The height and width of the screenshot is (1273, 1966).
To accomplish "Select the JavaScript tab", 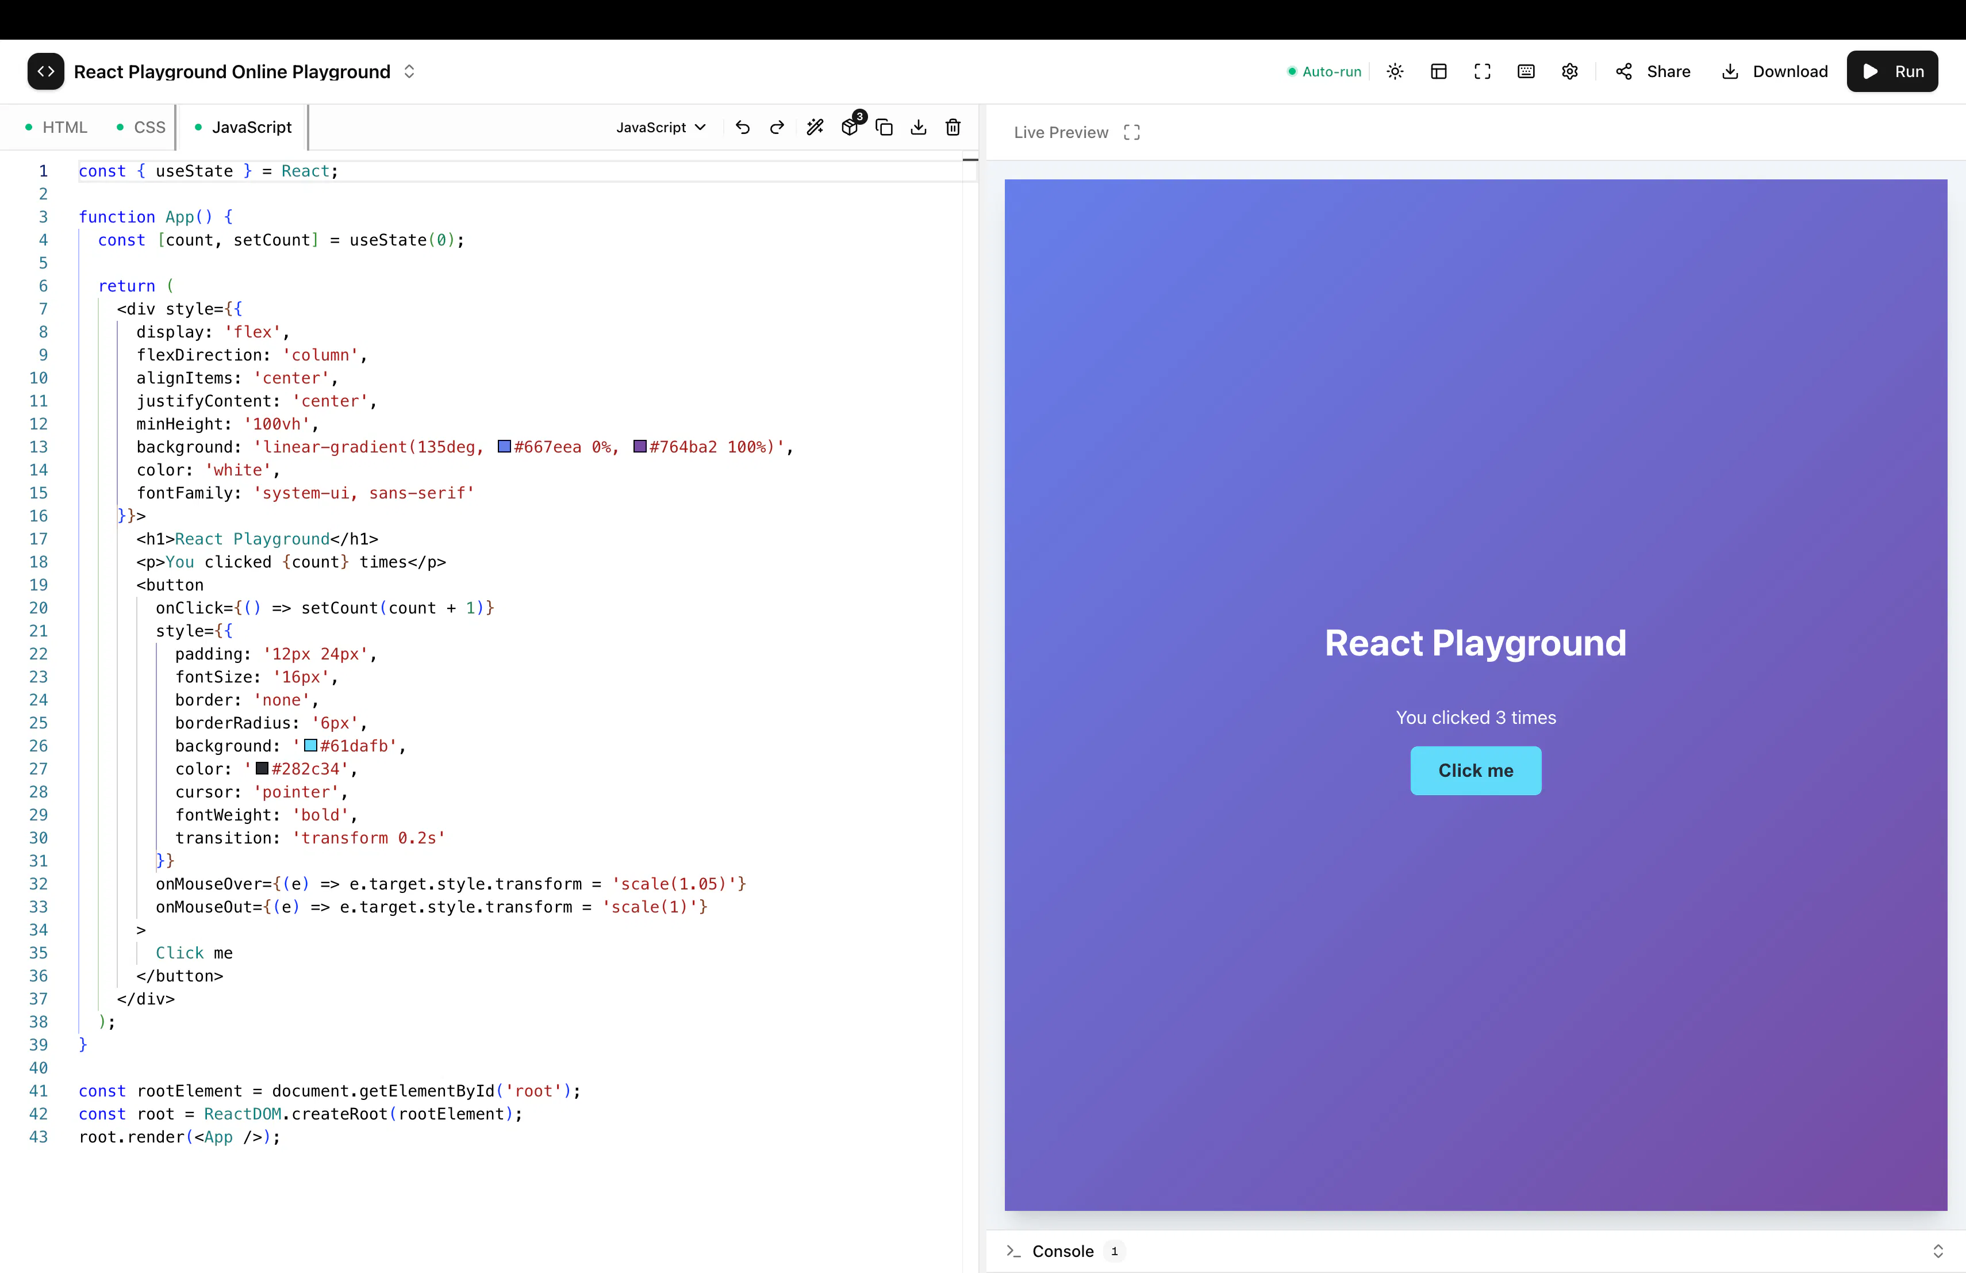I will pos(243,127).
